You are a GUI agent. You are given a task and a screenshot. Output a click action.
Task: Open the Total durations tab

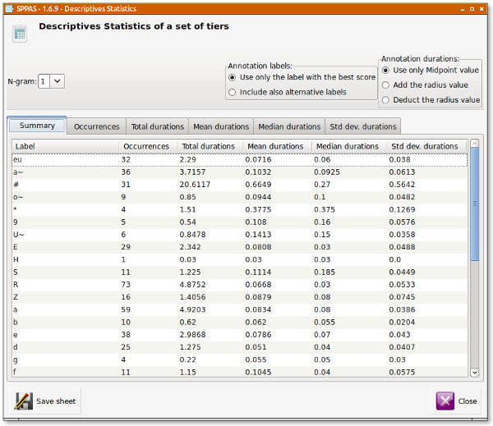157,126
